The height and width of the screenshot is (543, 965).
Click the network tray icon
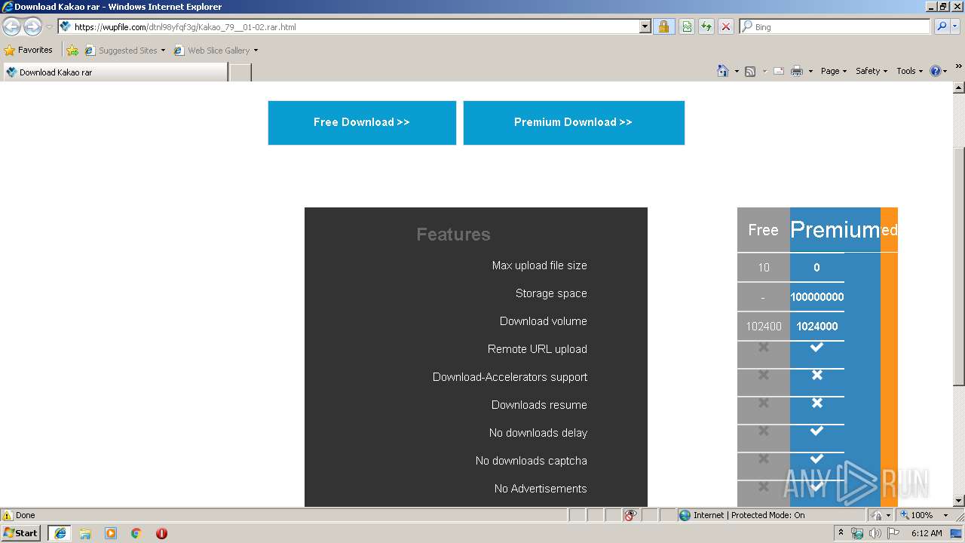point(857,533)
